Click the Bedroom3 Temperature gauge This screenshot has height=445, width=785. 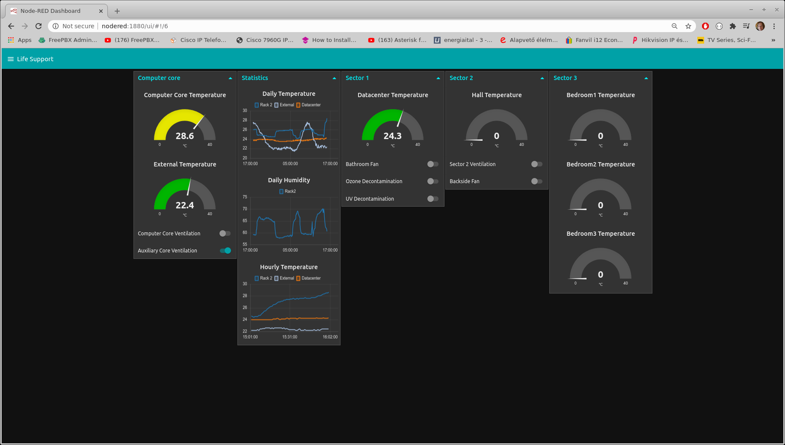coord(601,266)
